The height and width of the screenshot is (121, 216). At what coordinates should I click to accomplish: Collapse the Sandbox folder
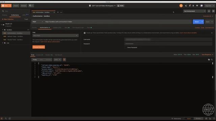3,30
